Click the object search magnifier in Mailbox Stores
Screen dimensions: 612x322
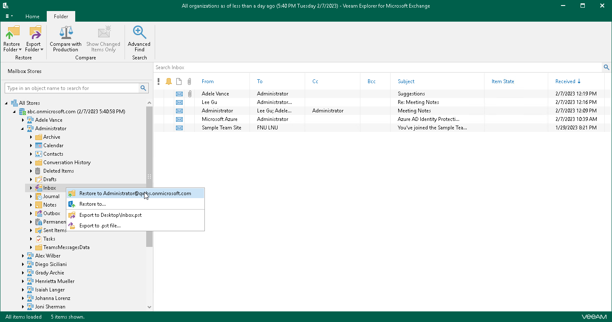144,88
